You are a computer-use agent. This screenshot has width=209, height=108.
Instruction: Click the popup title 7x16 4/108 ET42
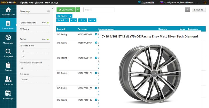(x=150, y=36)
